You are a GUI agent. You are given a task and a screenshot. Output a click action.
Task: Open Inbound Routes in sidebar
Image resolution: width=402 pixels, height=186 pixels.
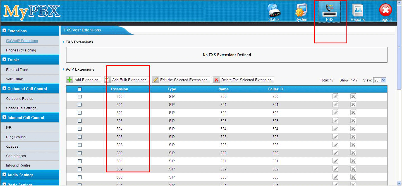[18, 165]
